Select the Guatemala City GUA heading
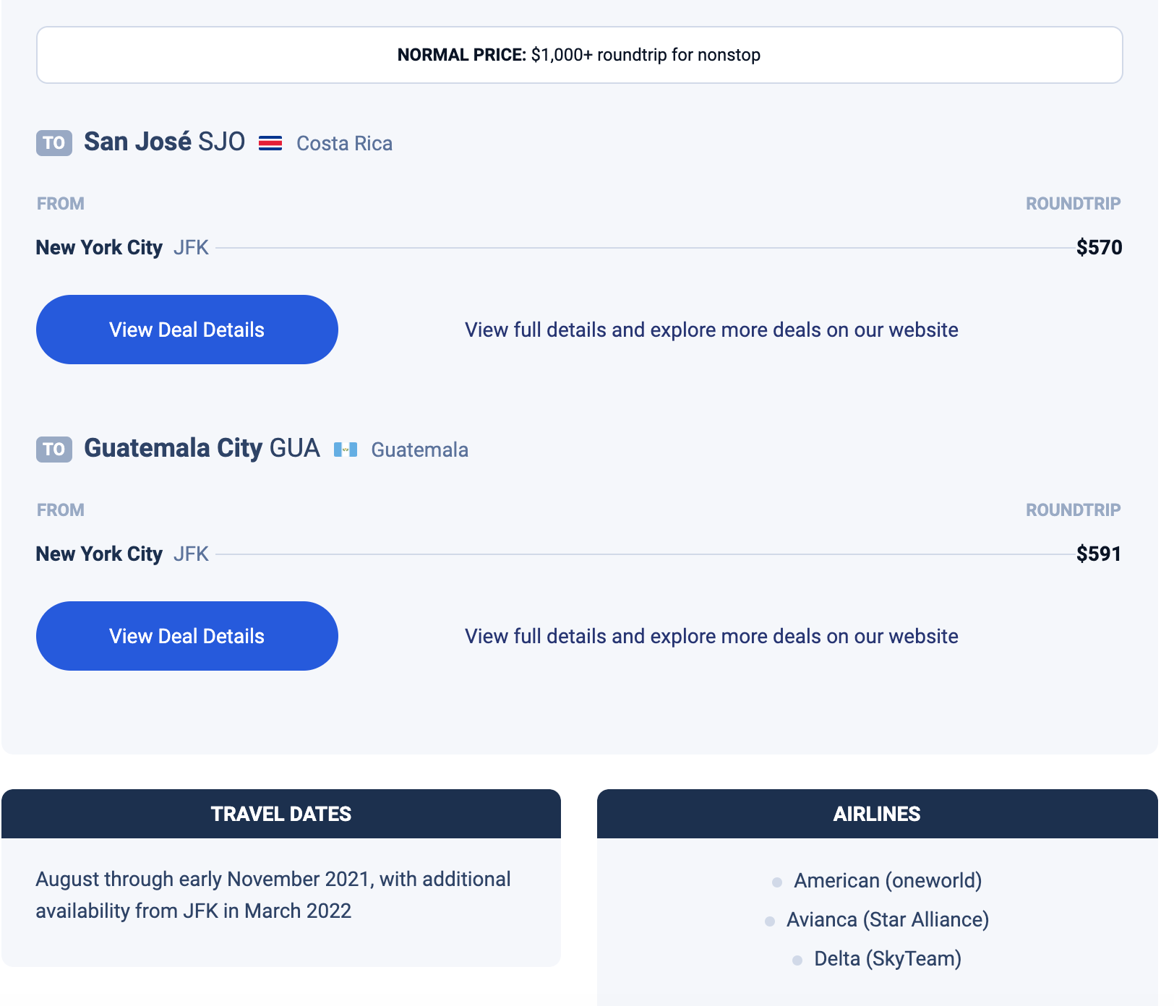 point(202,448)
